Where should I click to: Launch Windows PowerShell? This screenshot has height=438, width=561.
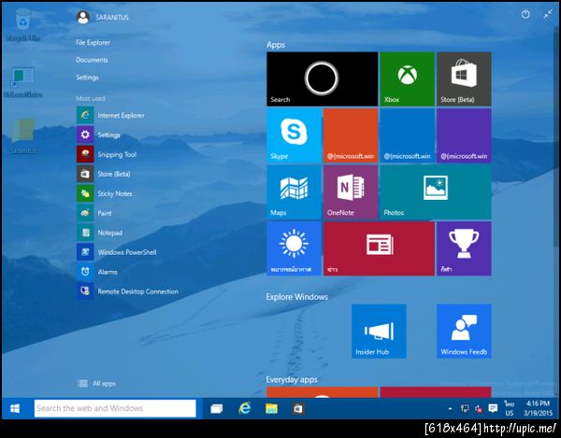pos(117,252)
